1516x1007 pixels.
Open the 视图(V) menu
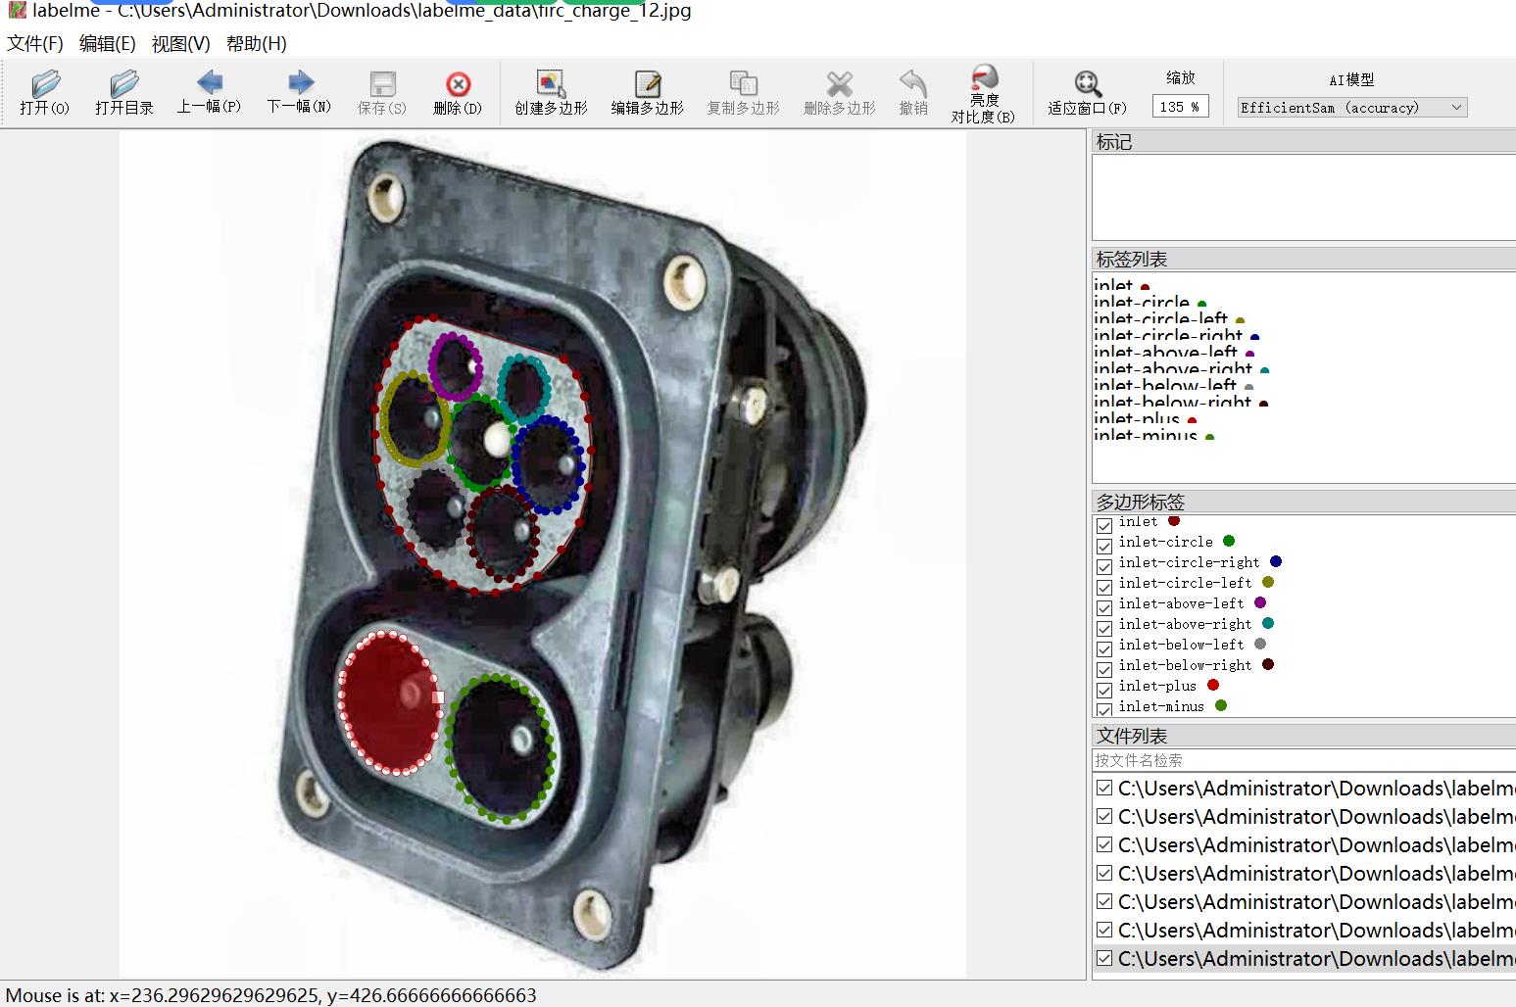click(180, 44)
